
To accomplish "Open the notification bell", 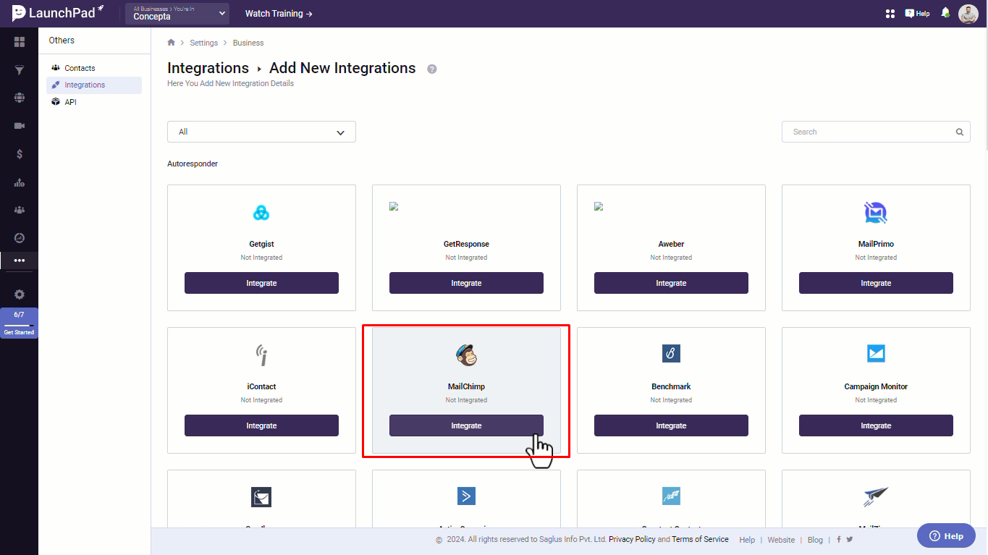I will (x=945, y=13).
